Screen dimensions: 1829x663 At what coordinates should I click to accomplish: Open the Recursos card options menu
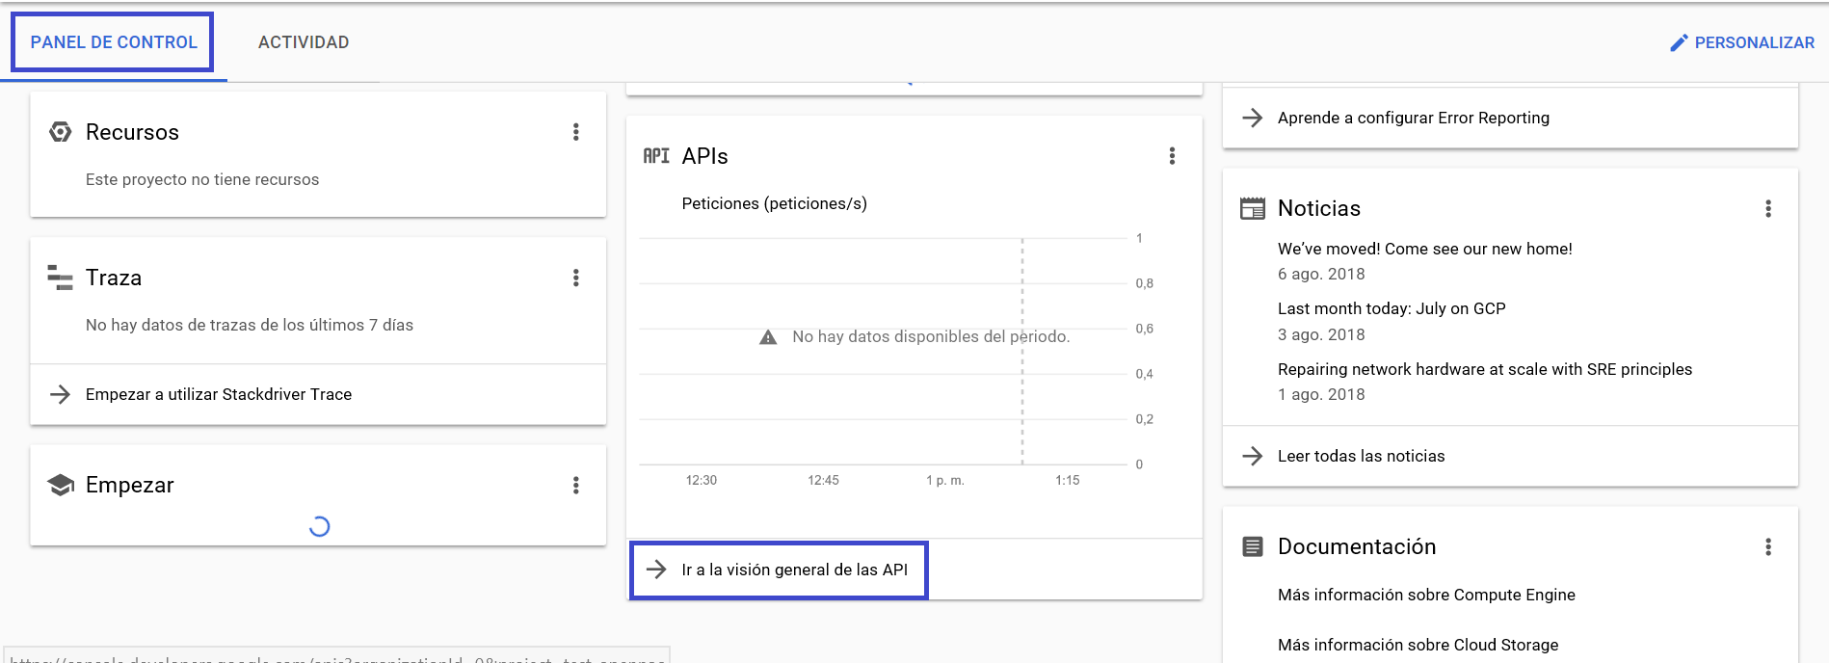(576, 132)
